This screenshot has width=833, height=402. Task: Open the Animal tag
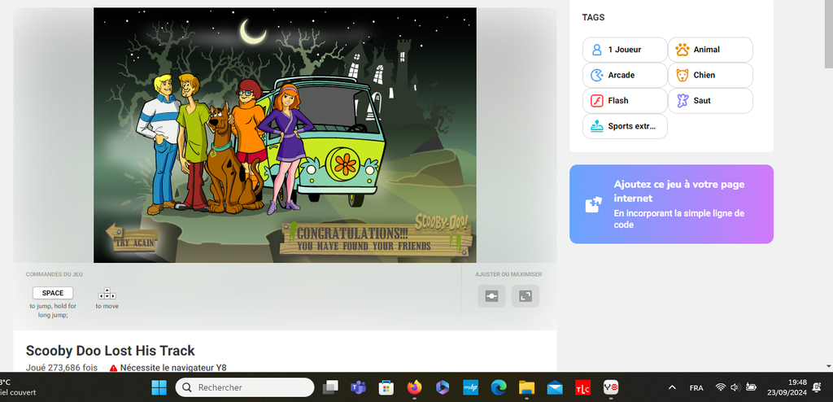click(x=710, y=50)
